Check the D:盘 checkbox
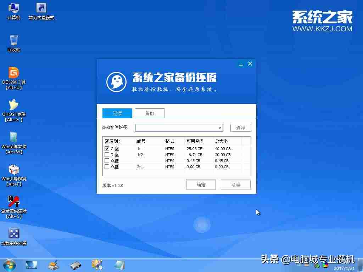The width and height of the screenshot is (363, 272). click(107, 155)
